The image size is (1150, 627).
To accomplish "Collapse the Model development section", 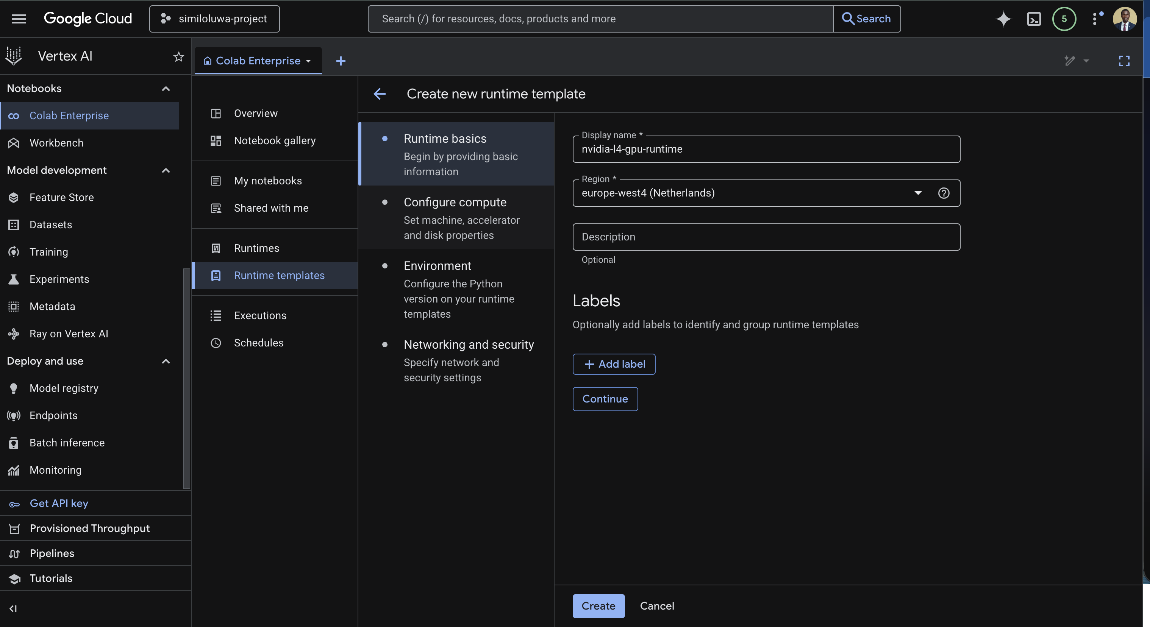I will click(166, 170).
